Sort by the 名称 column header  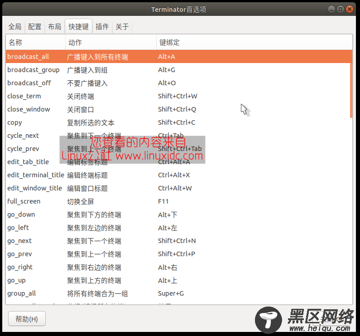[x=36, y=42]
